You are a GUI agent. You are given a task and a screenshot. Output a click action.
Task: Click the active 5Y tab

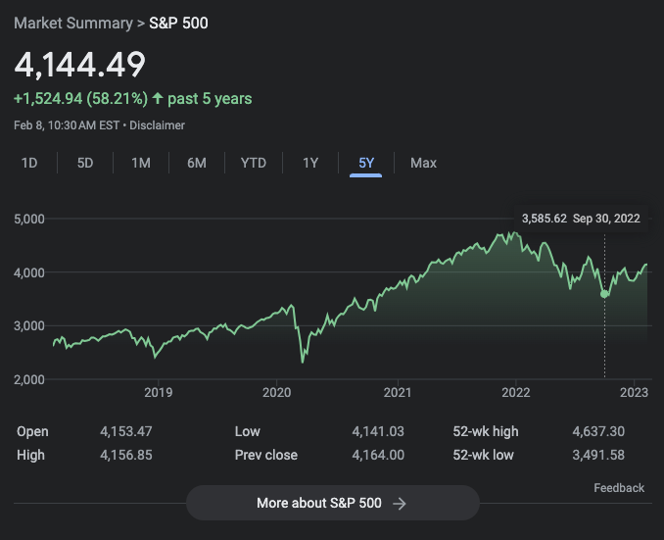[x=366, y=163]
